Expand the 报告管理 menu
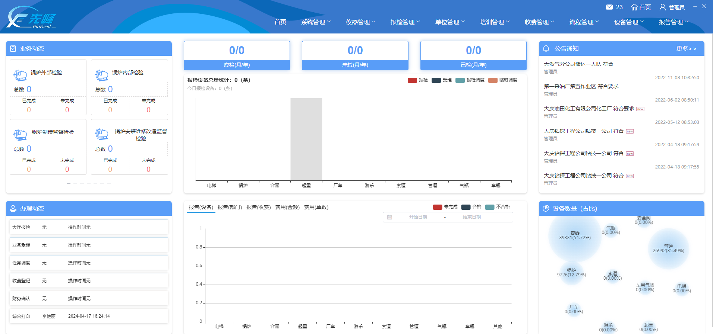713x334 pixels. point(673,22)
